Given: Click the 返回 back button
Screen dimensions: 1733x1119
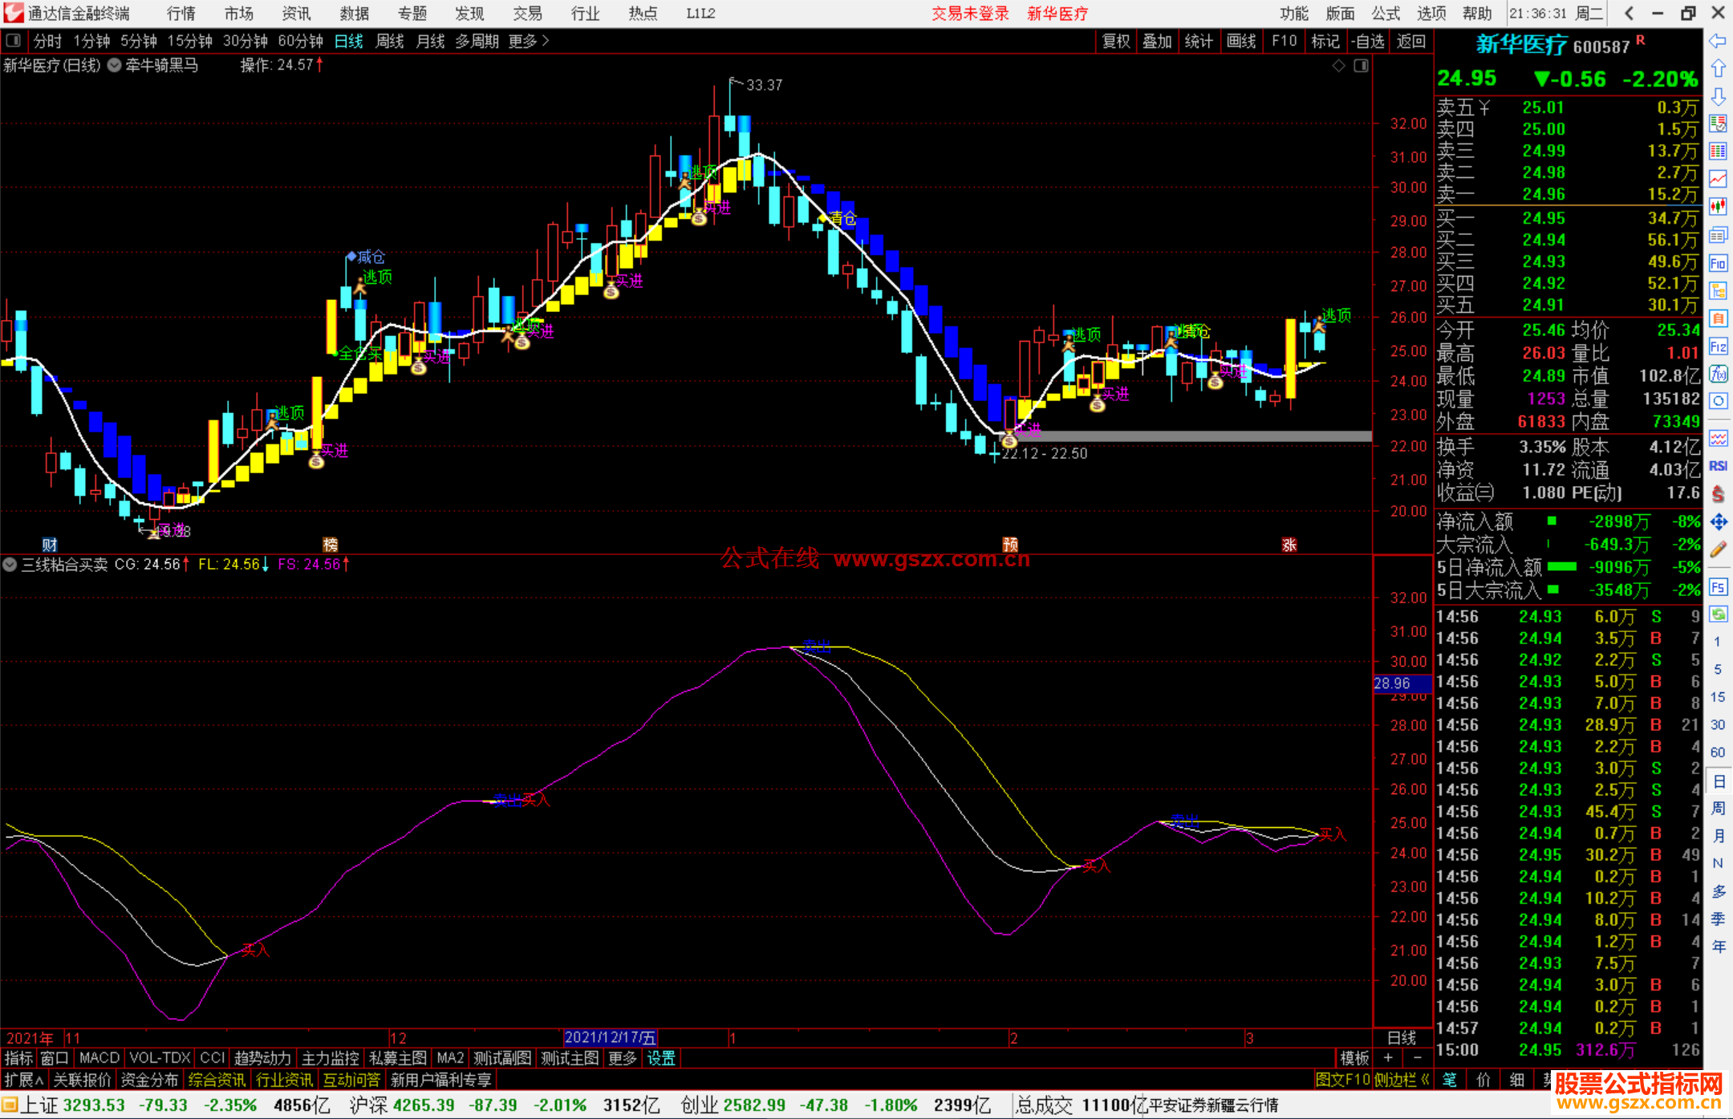Looking at the screenshot, I should pyautogui.click(x=1410, y=41).
